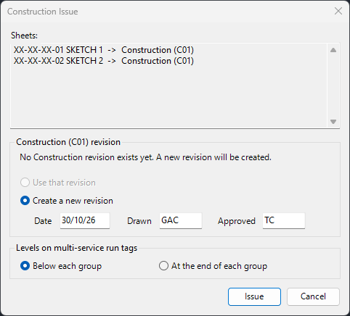Close the Construction Issue window
Screen dimensions: 350x316
(x=338, y=11)
